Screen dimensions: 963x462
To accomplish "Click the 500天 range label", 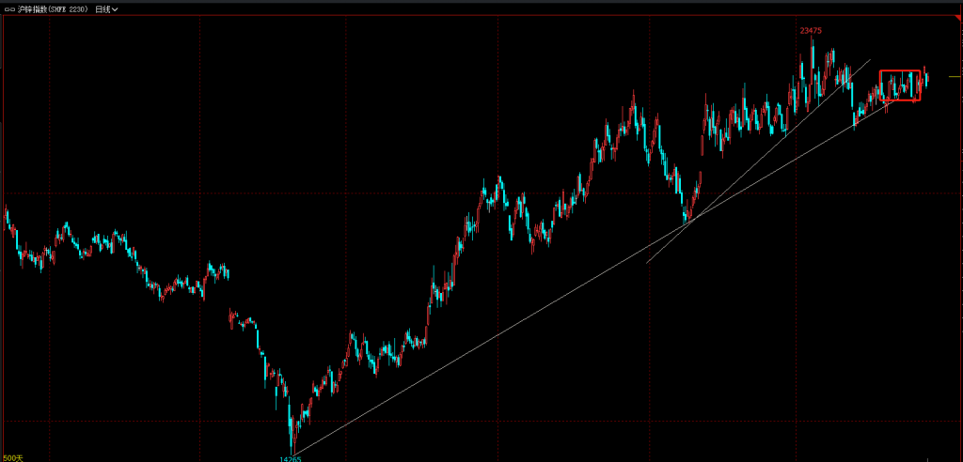I will coord(11,457).
